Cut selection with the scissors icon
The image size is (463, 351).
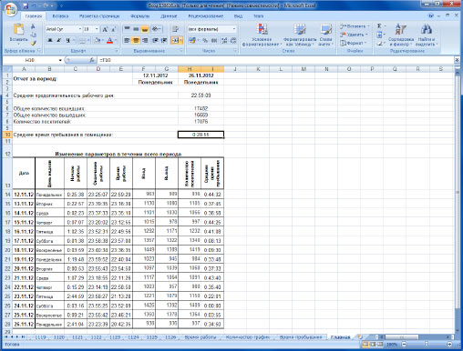coord(33,27)
